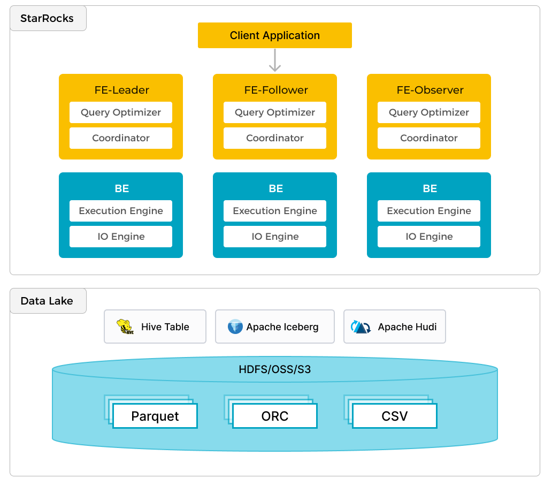Click IO Engine in the middle BE
Screen dimensions: 552x486
coord(274,237)
